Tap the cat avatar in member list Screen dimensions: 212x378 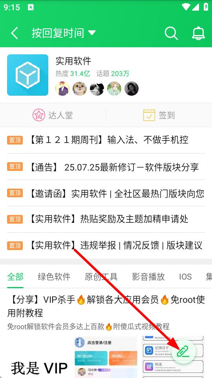80,89
